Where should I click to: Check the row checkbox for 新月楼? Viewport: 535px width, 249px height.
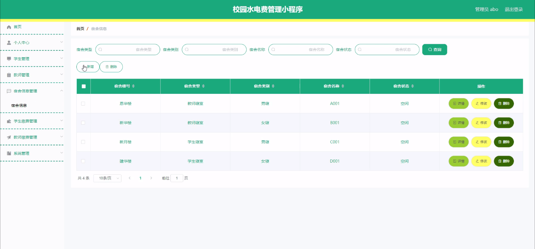point(83,142)
